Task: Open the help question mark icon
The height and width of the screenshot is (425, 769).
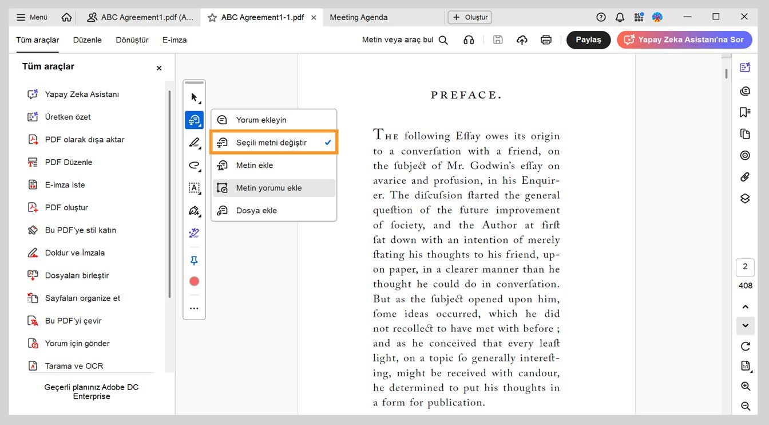Action: 601,17
